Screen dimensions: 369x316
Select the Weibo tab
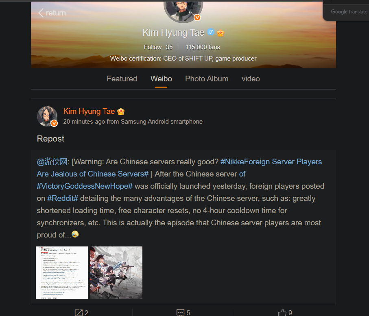[x=161, y=78]
